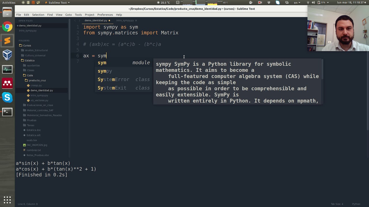This screenshot has width=369, height=207.
Task: Choose 'SystemError class' autocomplete suggestion
Action: [124, 79]
